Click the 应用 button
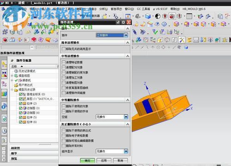 click(104, 160)
